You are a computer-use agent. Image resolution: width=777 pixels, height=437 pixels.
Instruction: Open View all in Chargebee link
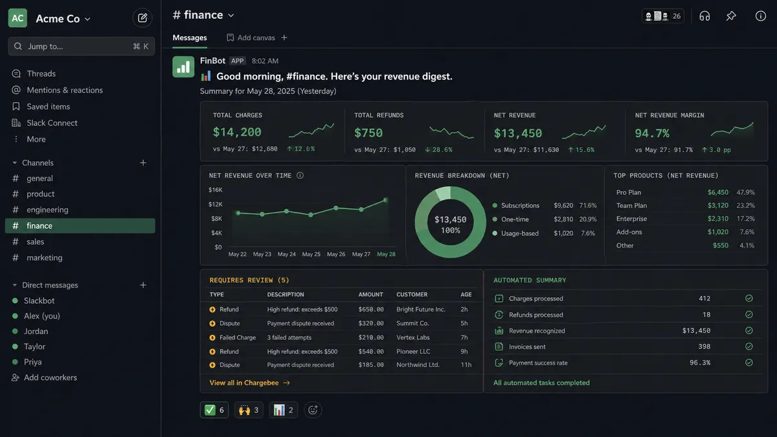249,383
